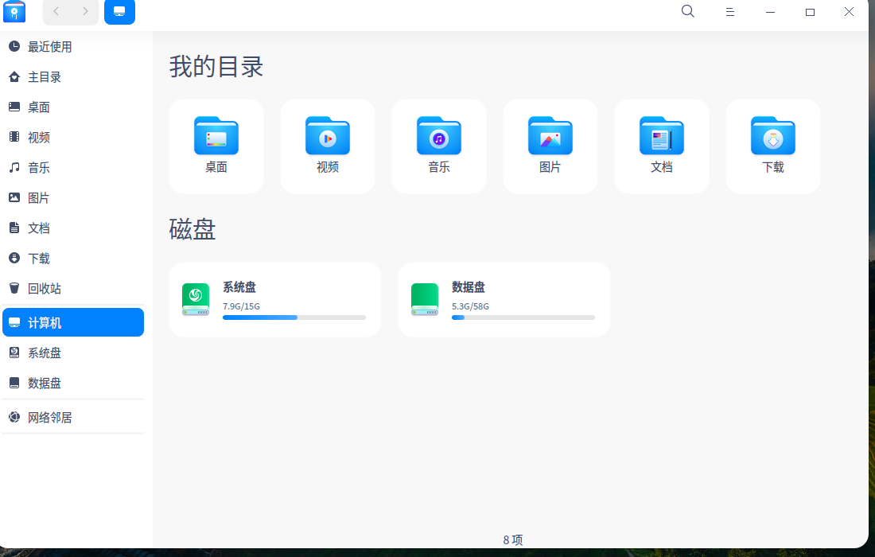
Task: Open the search icon in the title bar
Action: 686,11
